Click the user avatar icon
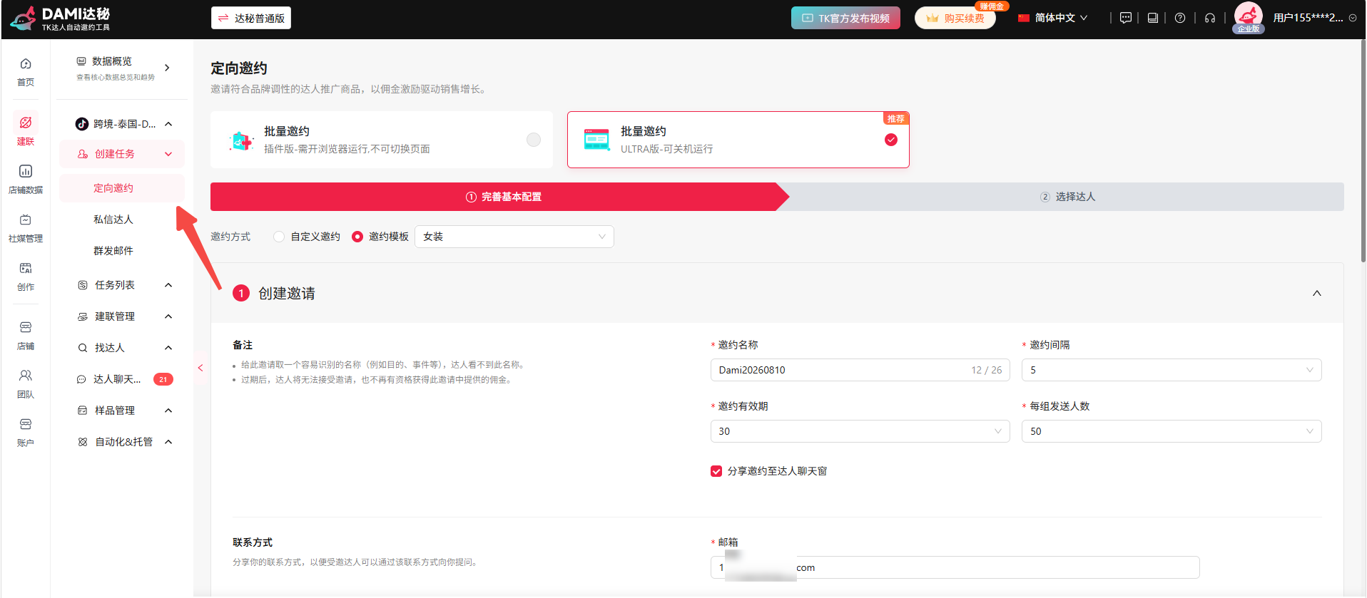1367x598 pixels. [1248, 14]
